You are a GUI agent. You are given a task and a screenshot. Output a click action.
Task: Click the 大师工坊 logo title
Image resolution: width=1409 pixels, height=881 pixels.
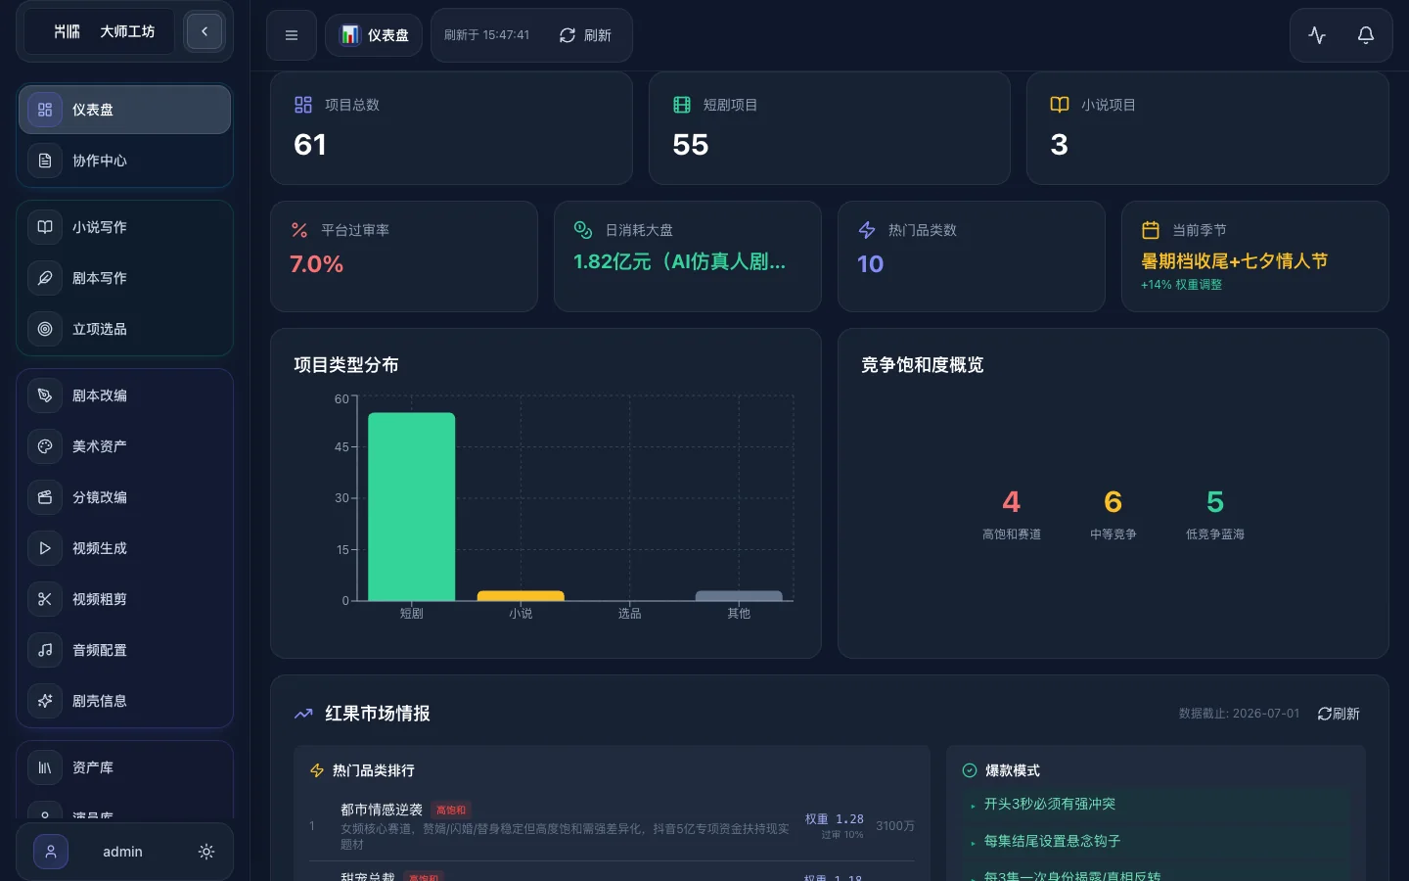pos(127,31)
